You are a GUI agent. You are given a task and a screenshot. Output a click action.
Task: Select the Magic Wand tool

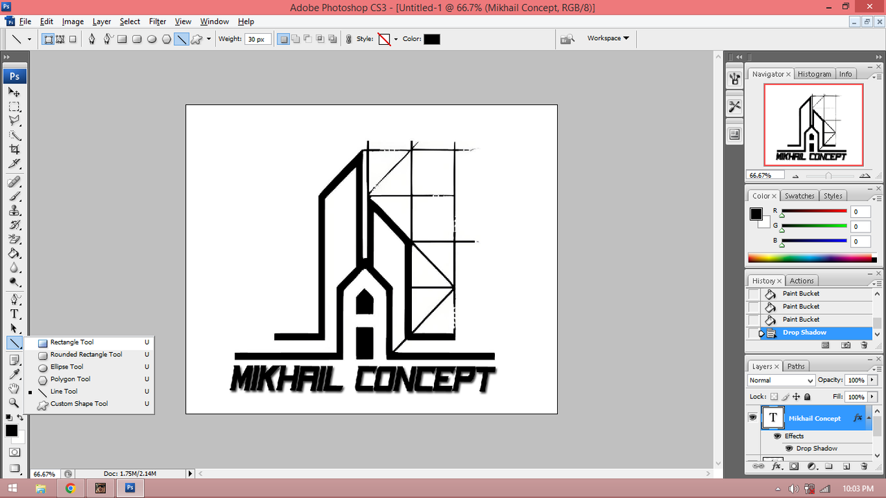14,136
